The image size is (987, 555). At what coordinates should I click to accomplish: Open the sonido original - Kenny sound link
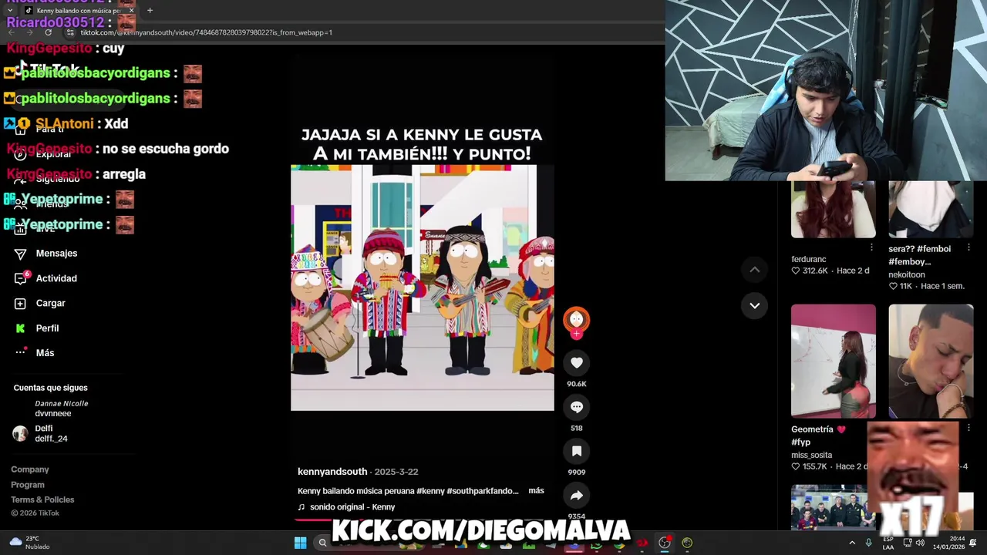pyautogui.click(x=352, y=507)
